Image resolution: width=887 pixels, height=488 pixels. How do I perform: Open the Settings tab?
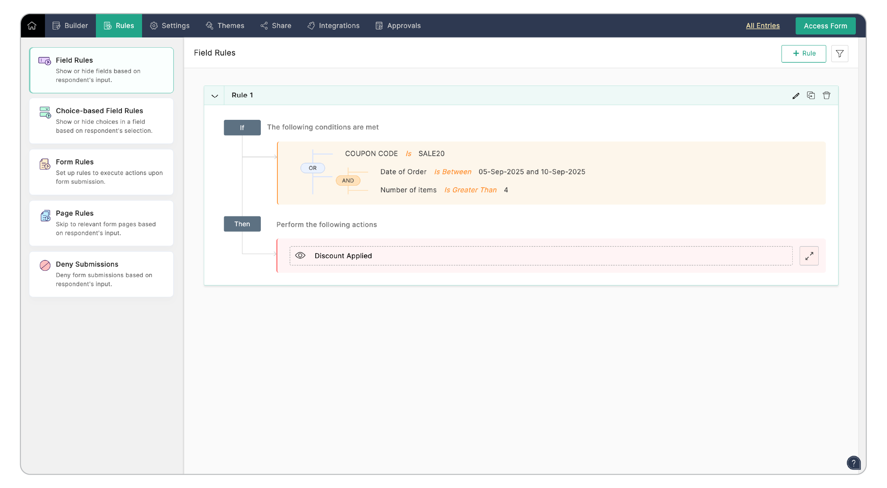point(170,26)
